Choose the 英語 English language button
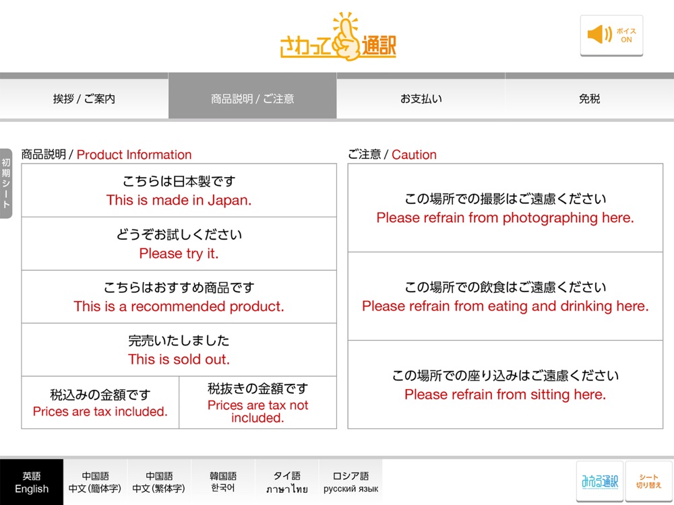The width and height of the screenshot is (674, 505). [32, 482]
